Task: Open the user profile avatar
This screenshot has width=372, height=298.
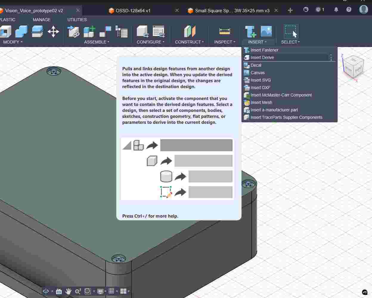Action: click(364, 9)
